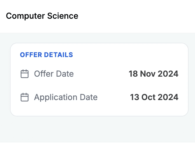This screenshot has height=146, width=195.
Task: Click the calendar icon beside Offer Date
Action: coord(25,74)
